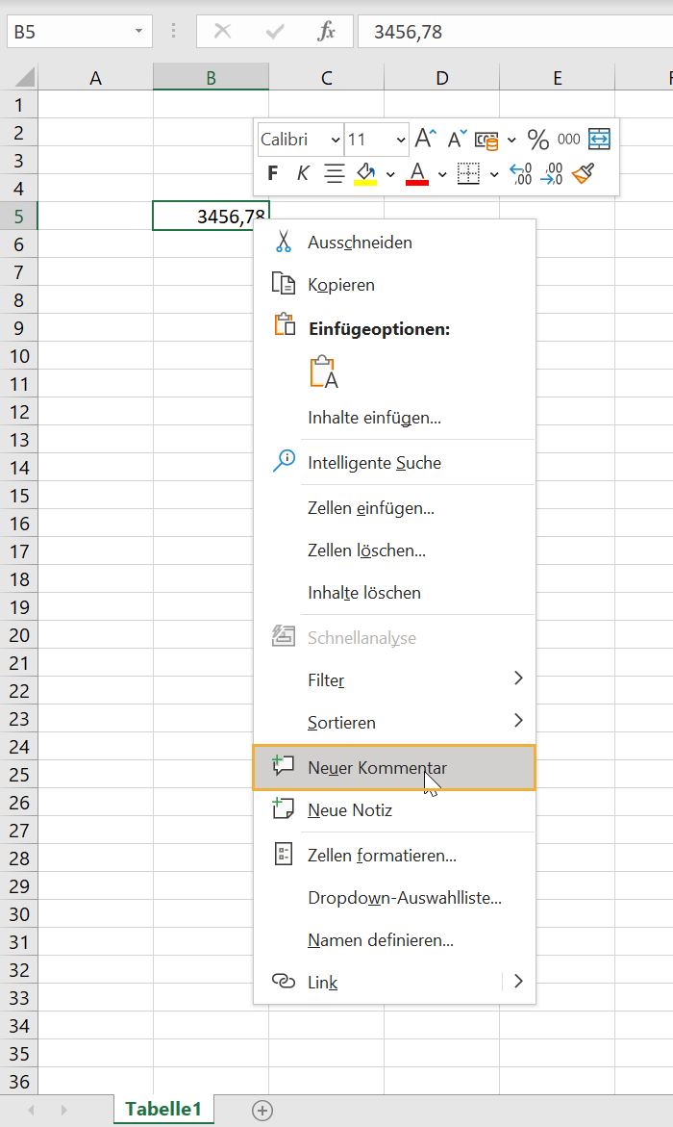The width and height of the screenshot is (673, 1127).
Task: Apply red font color A
Action: pos(417,173)
